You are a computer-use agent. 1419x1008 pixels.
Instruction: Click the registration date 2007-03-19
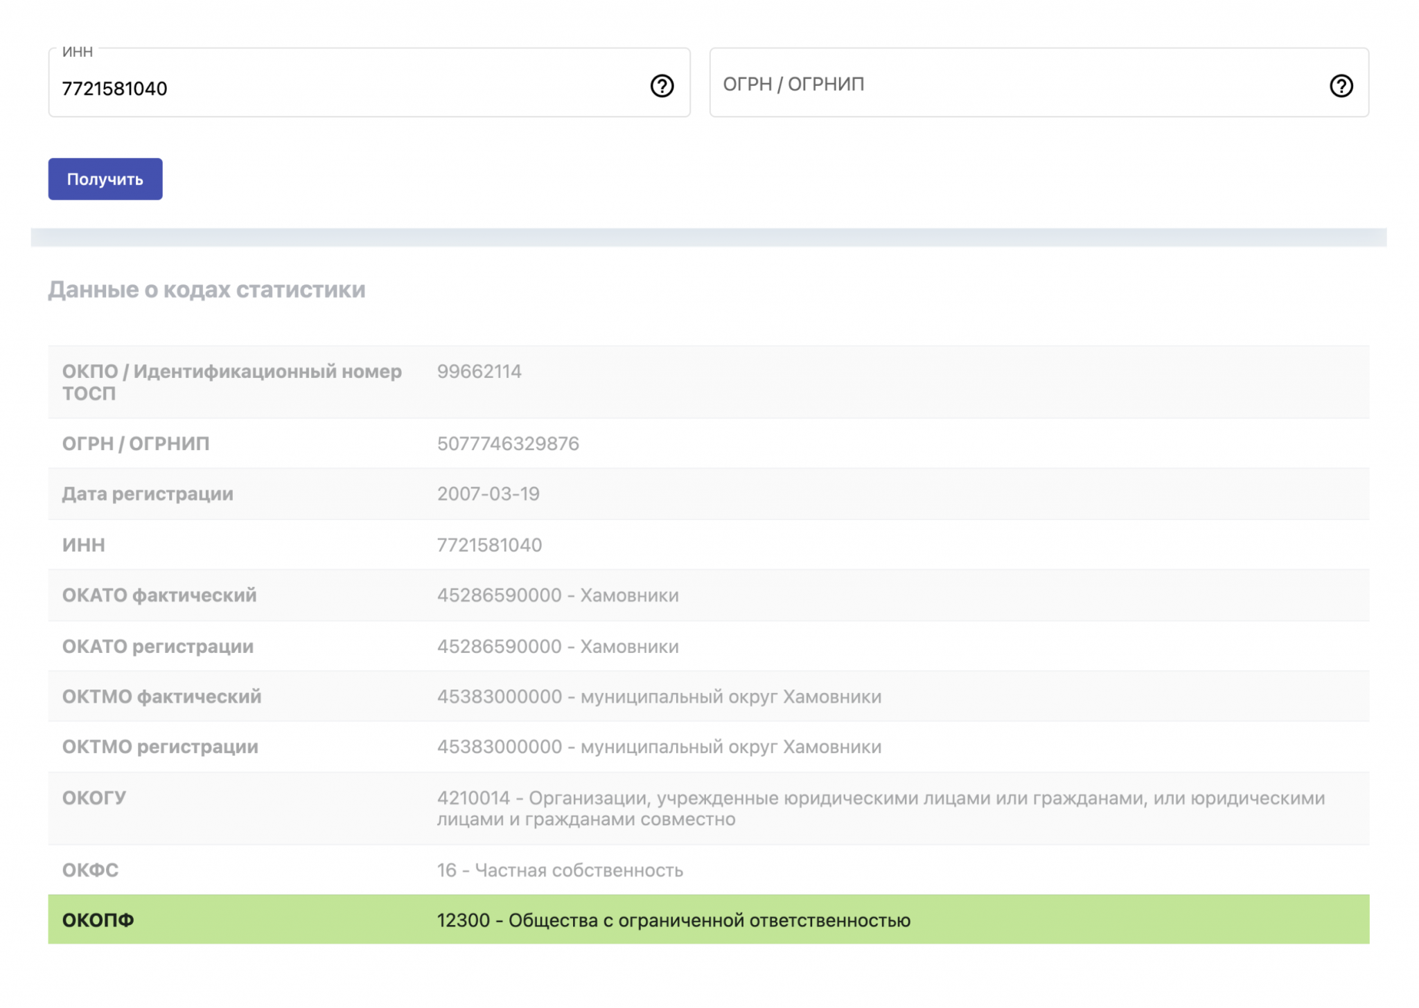(488, 494)
